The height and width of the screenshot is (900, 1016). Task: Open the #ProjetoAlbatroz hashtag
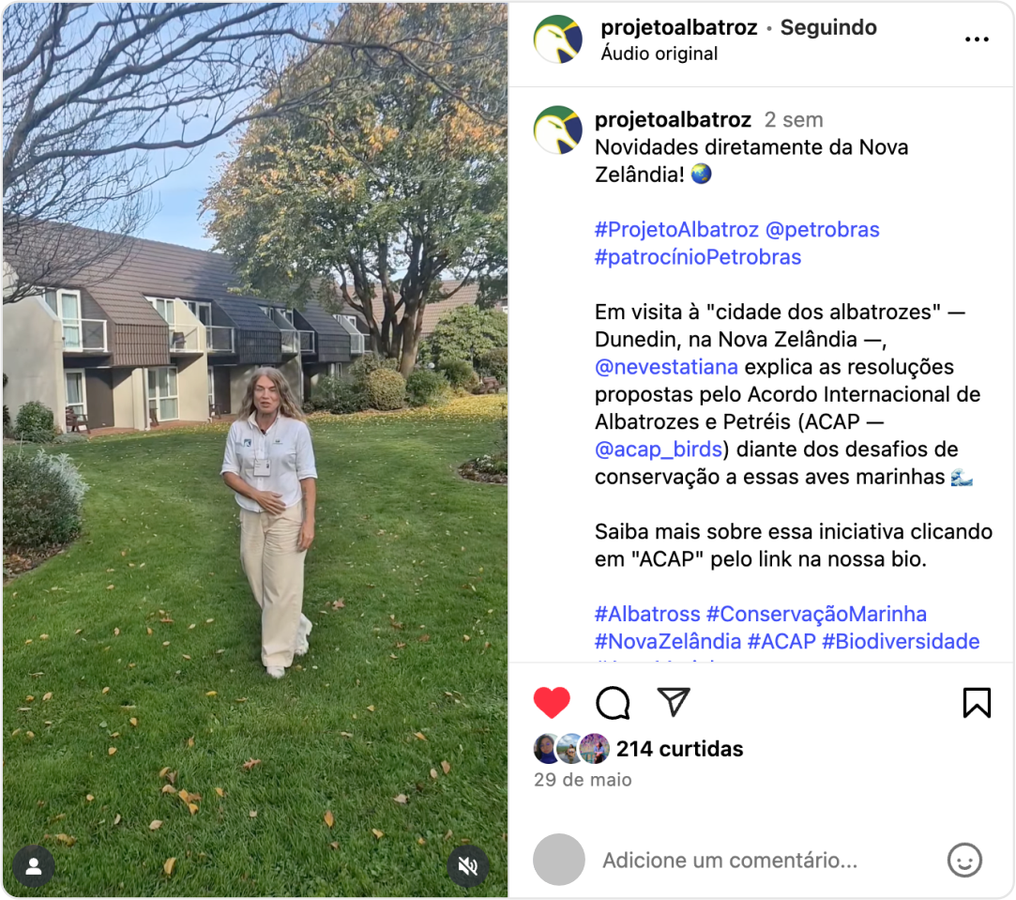point(676,230)
